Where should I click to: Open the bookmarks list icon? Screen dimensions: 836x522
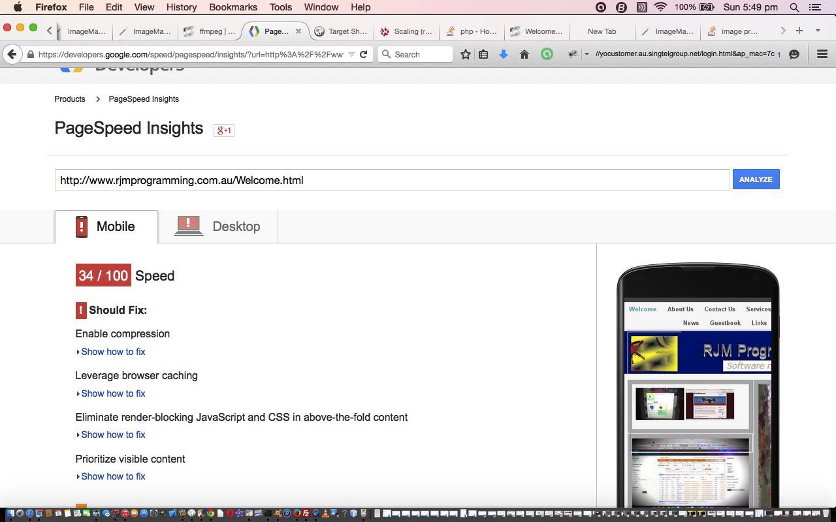click(x=483, y=54)
